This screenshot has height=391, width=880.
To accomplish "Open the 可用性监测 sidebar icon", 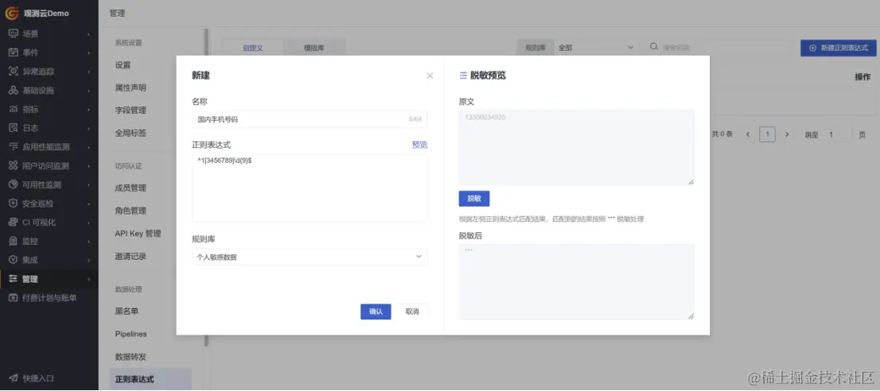I will click(x=14, y=184).
